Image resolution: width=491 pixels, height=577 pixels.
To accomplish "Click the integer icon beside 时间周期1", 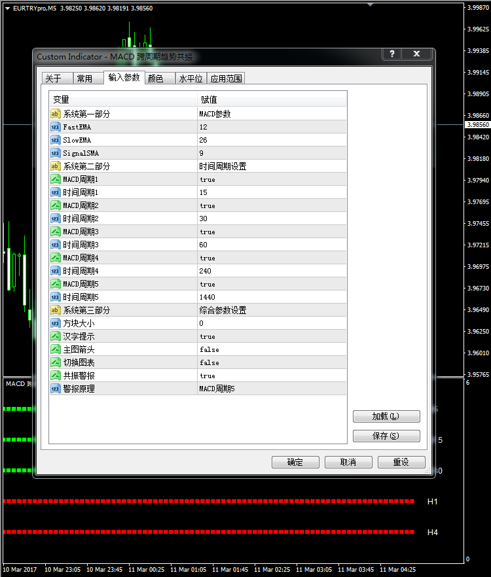I will click(55, 192).
